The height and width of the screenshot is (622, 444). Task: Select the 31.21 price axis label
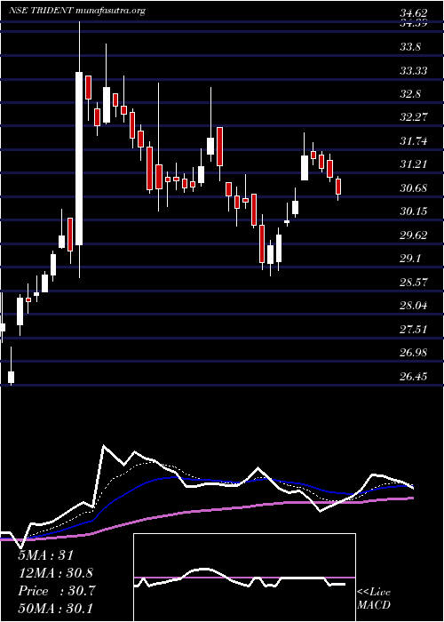pos(414,163)
